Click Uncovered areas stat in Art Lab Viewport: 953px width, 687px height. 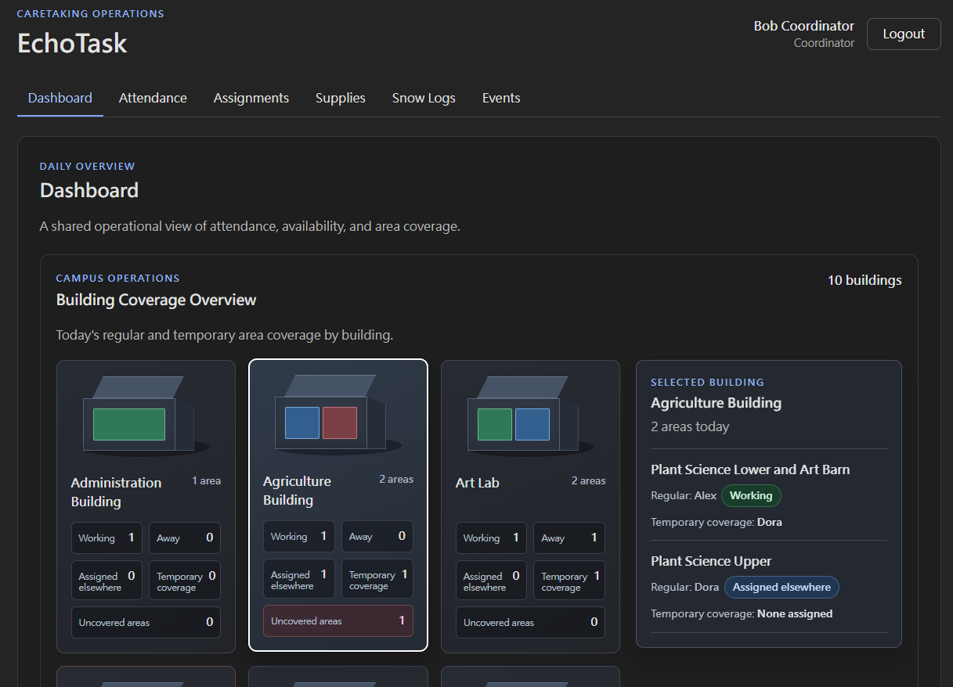click(x=530, y=622)
